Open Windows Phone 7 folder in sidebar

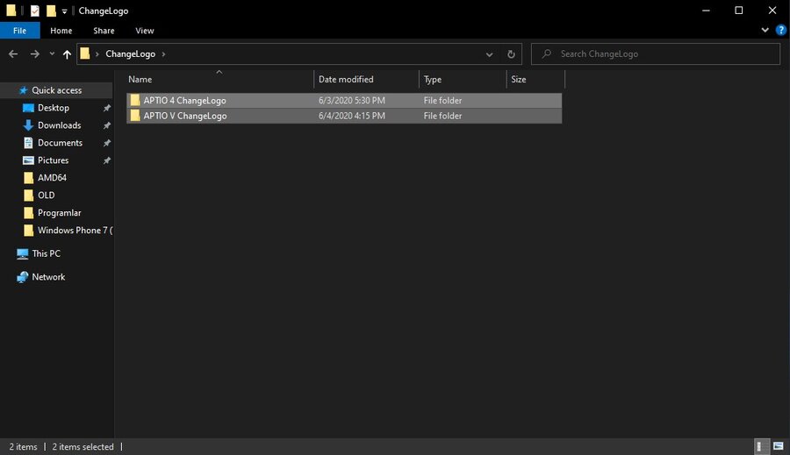(75, 231)
